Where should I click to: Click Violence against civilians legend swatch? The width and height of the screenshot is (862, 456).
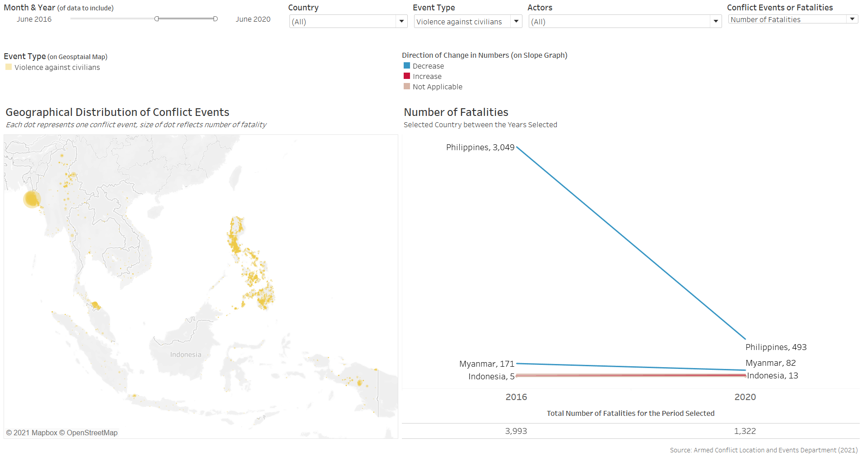(9, 67)
